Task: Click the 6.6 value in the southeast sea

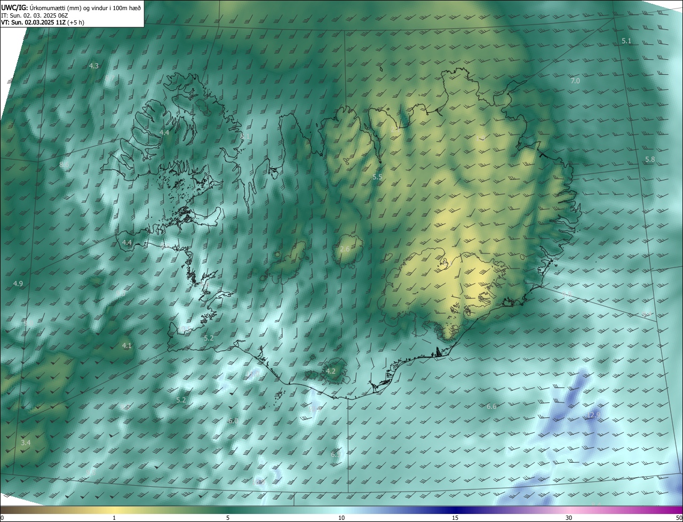Action: pos(491,407)
